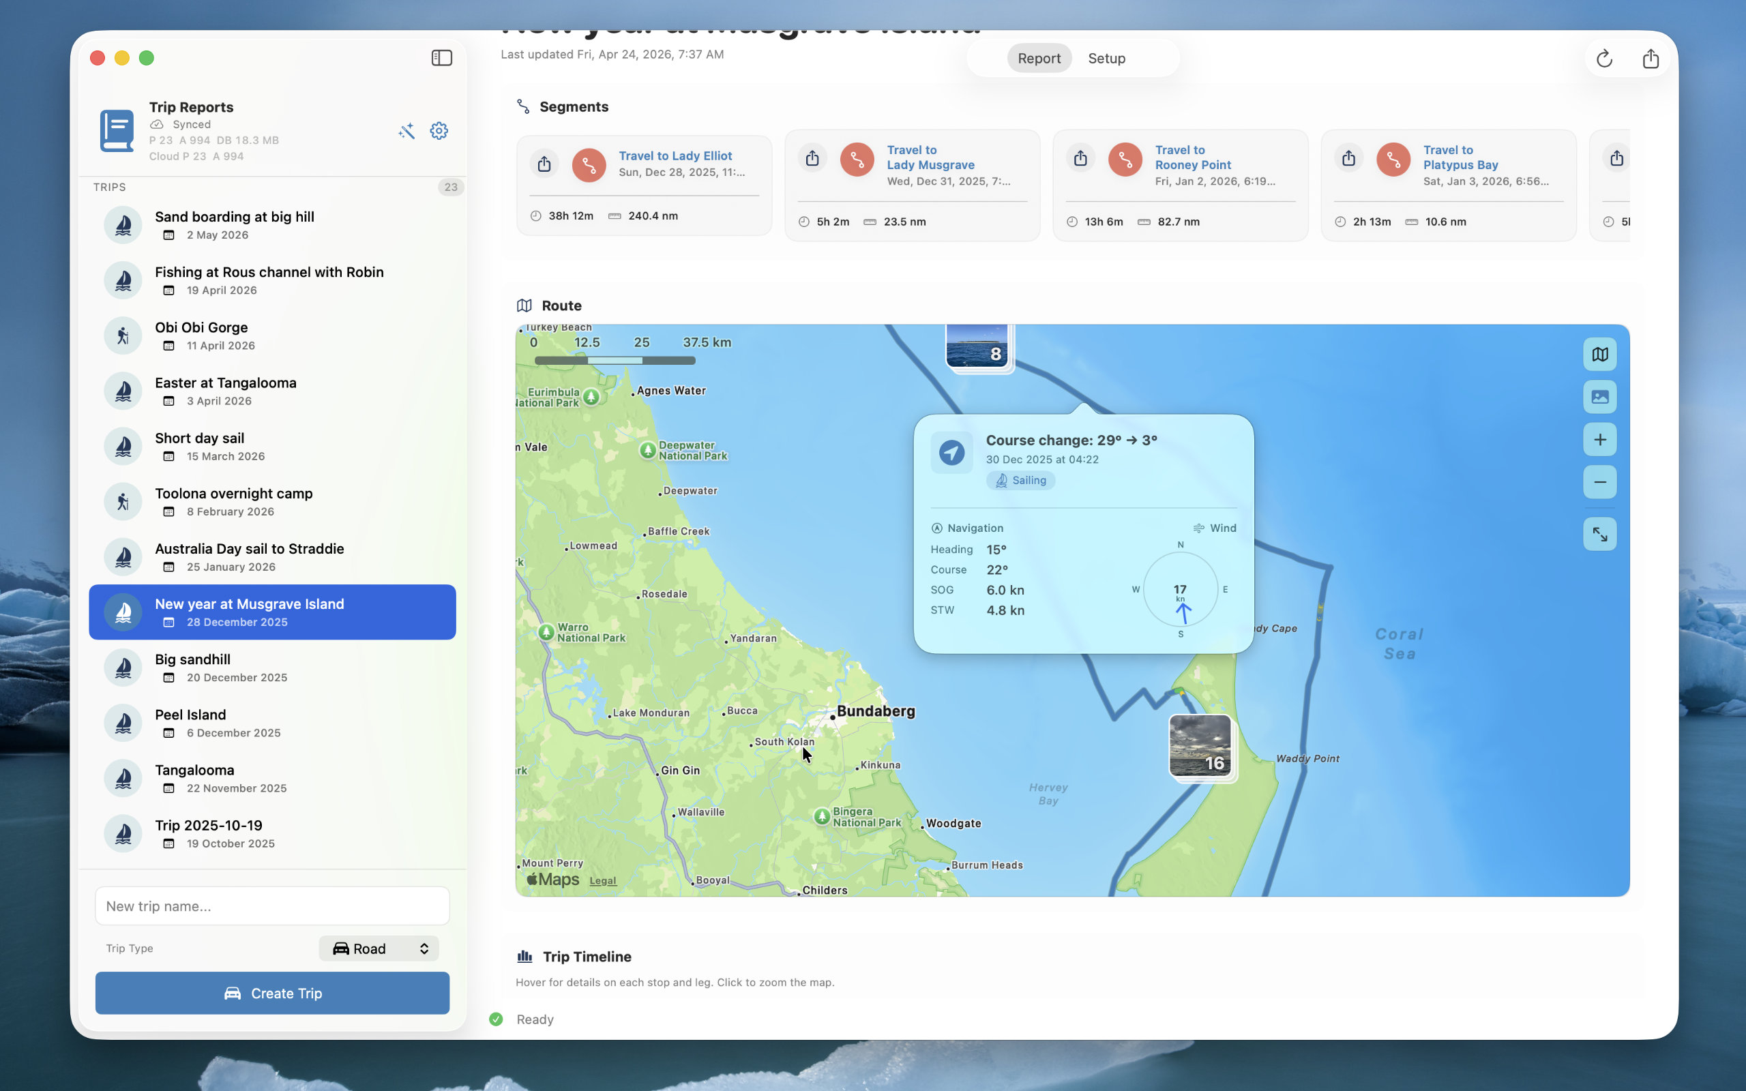The image size is (1746, 1091).
Task: Click the magic wand icon in Trip Reports
Action: tap(406, 131)
